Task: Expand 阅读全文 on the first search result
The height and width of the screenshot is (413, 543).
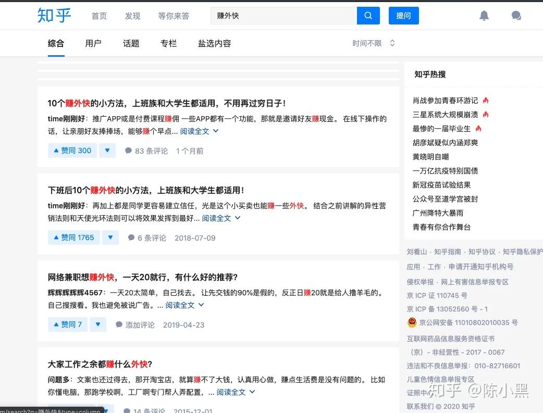Action: tap(199, 131)
